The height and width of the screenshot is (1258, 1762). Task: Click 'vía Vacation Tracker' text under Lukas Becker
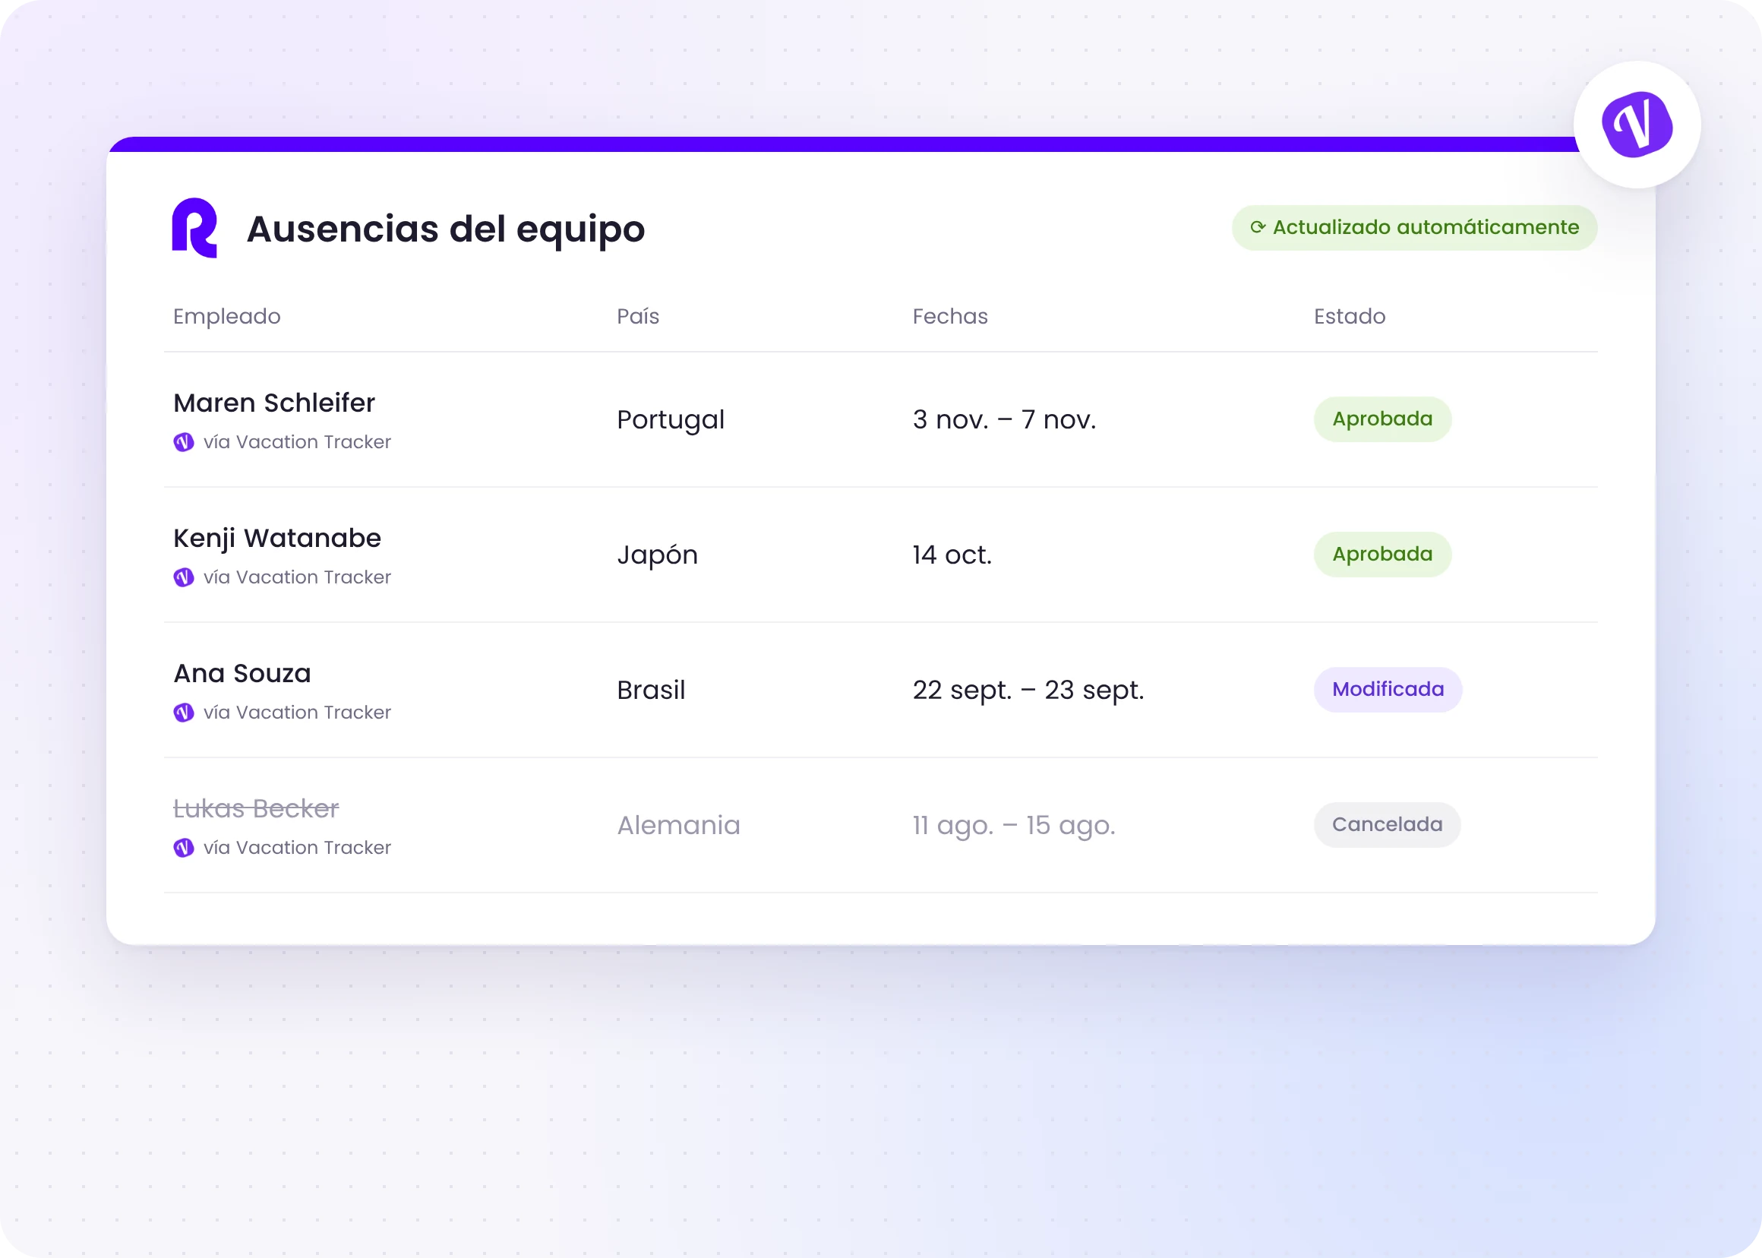pyautogui.click(x=298, y=848)
